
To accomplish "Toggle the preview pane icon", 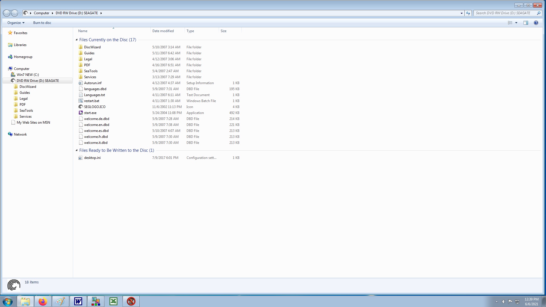I will tap(526, 23).
